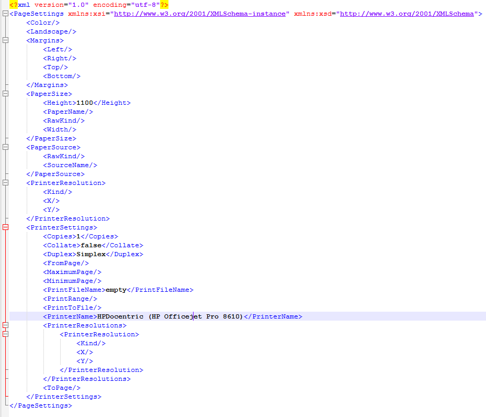The image size is (486, 417).
Task: Click the closing PrinterSettings tag
Action: coord(64,397)
